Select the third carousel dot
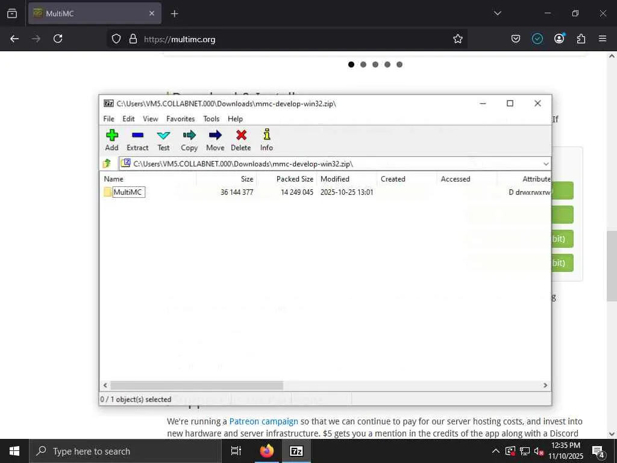This screenshot has height=463, width=617. coord(375,65)
